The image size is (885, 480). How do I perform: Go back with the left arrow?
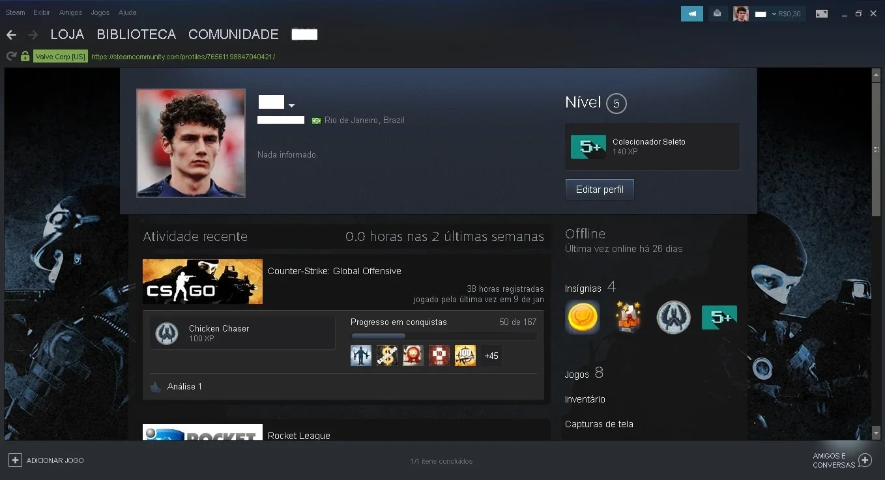[11, 35]
